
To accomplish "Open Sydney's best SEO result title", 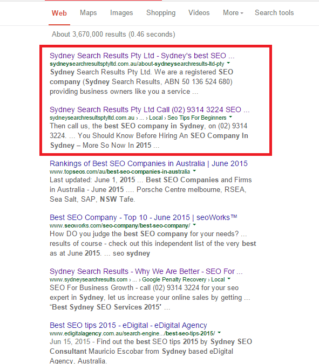I will 142,56.
